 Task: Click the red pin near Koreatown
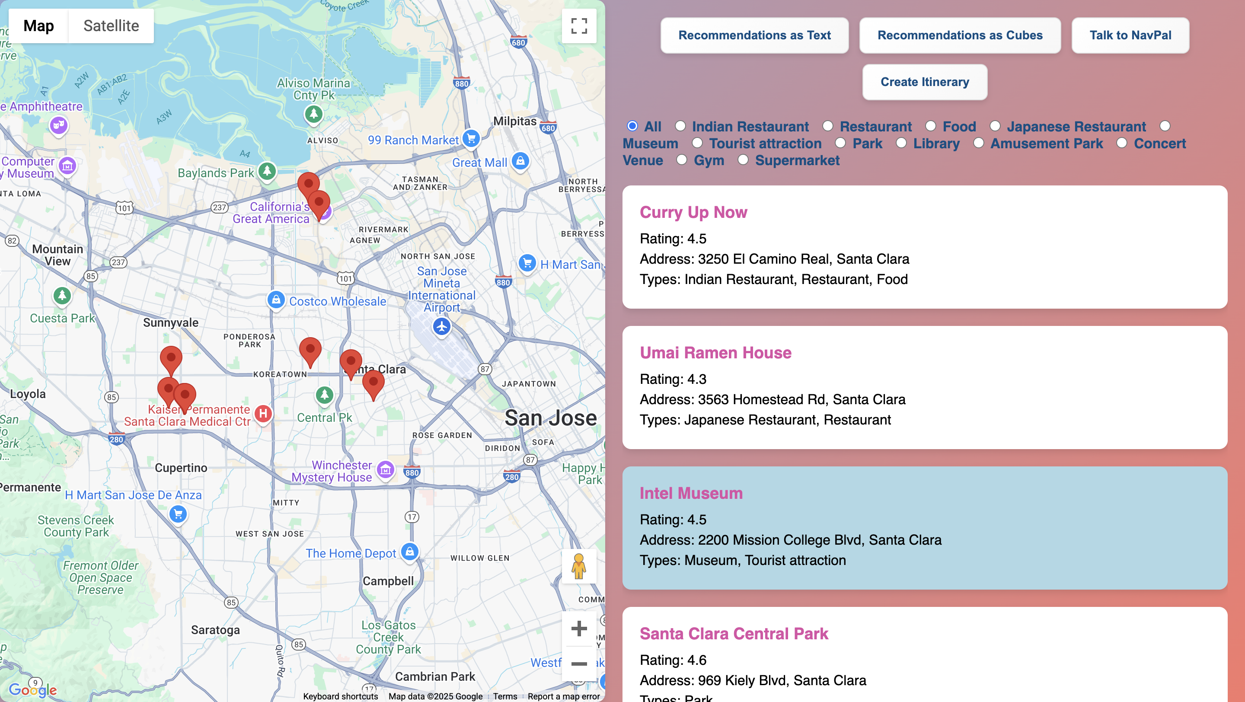[310, 351]
